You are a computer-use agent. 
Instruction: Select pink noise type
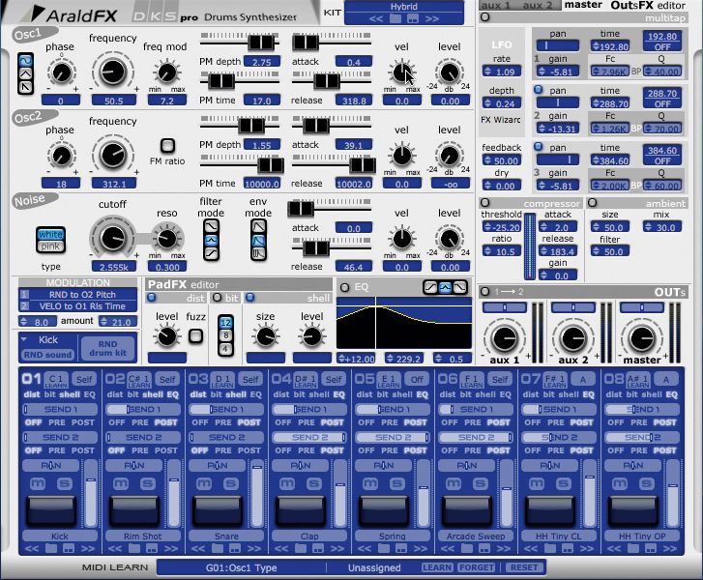click(x=50, y=246)
